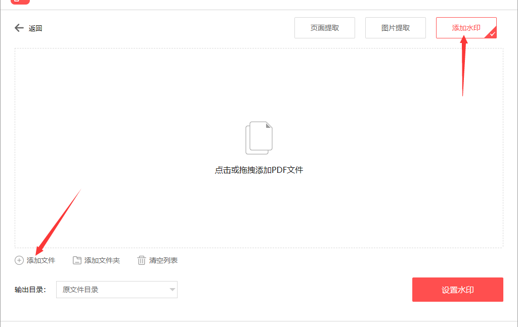Click the 添加文件 link
518x327 pixels.
click(x=41, y=260)
